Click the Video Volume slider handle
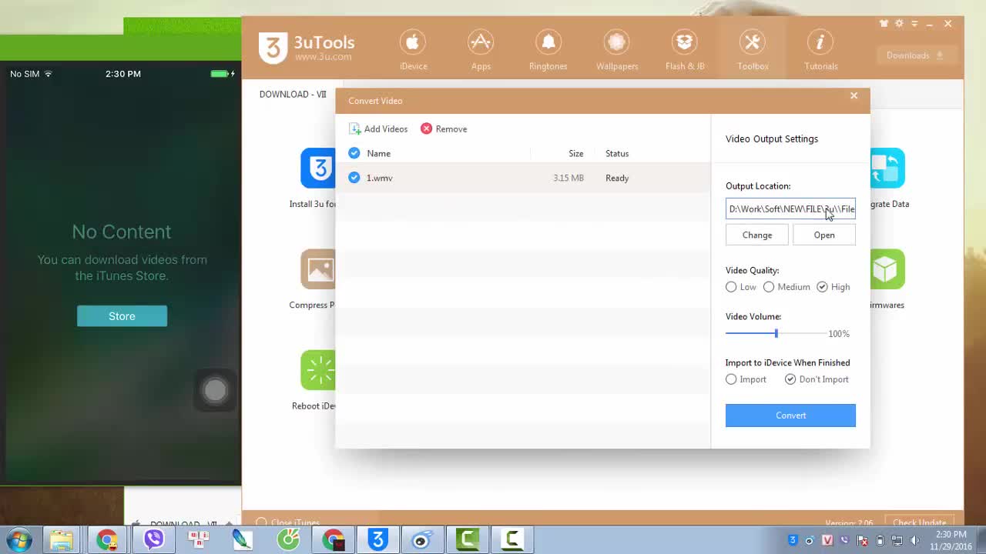The width and height of the screenshot is (986, 554). coord(776,333)
